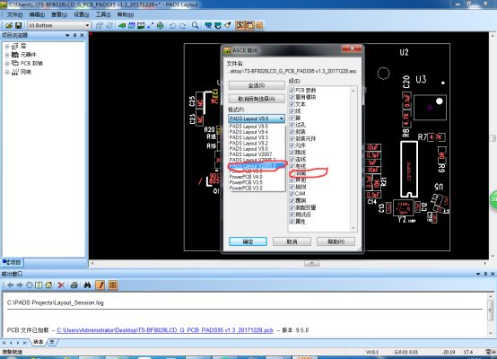Viewport: 497px width, 359px height.
Task: Open the first menu in the menu bar
Action: click(14, 14)
